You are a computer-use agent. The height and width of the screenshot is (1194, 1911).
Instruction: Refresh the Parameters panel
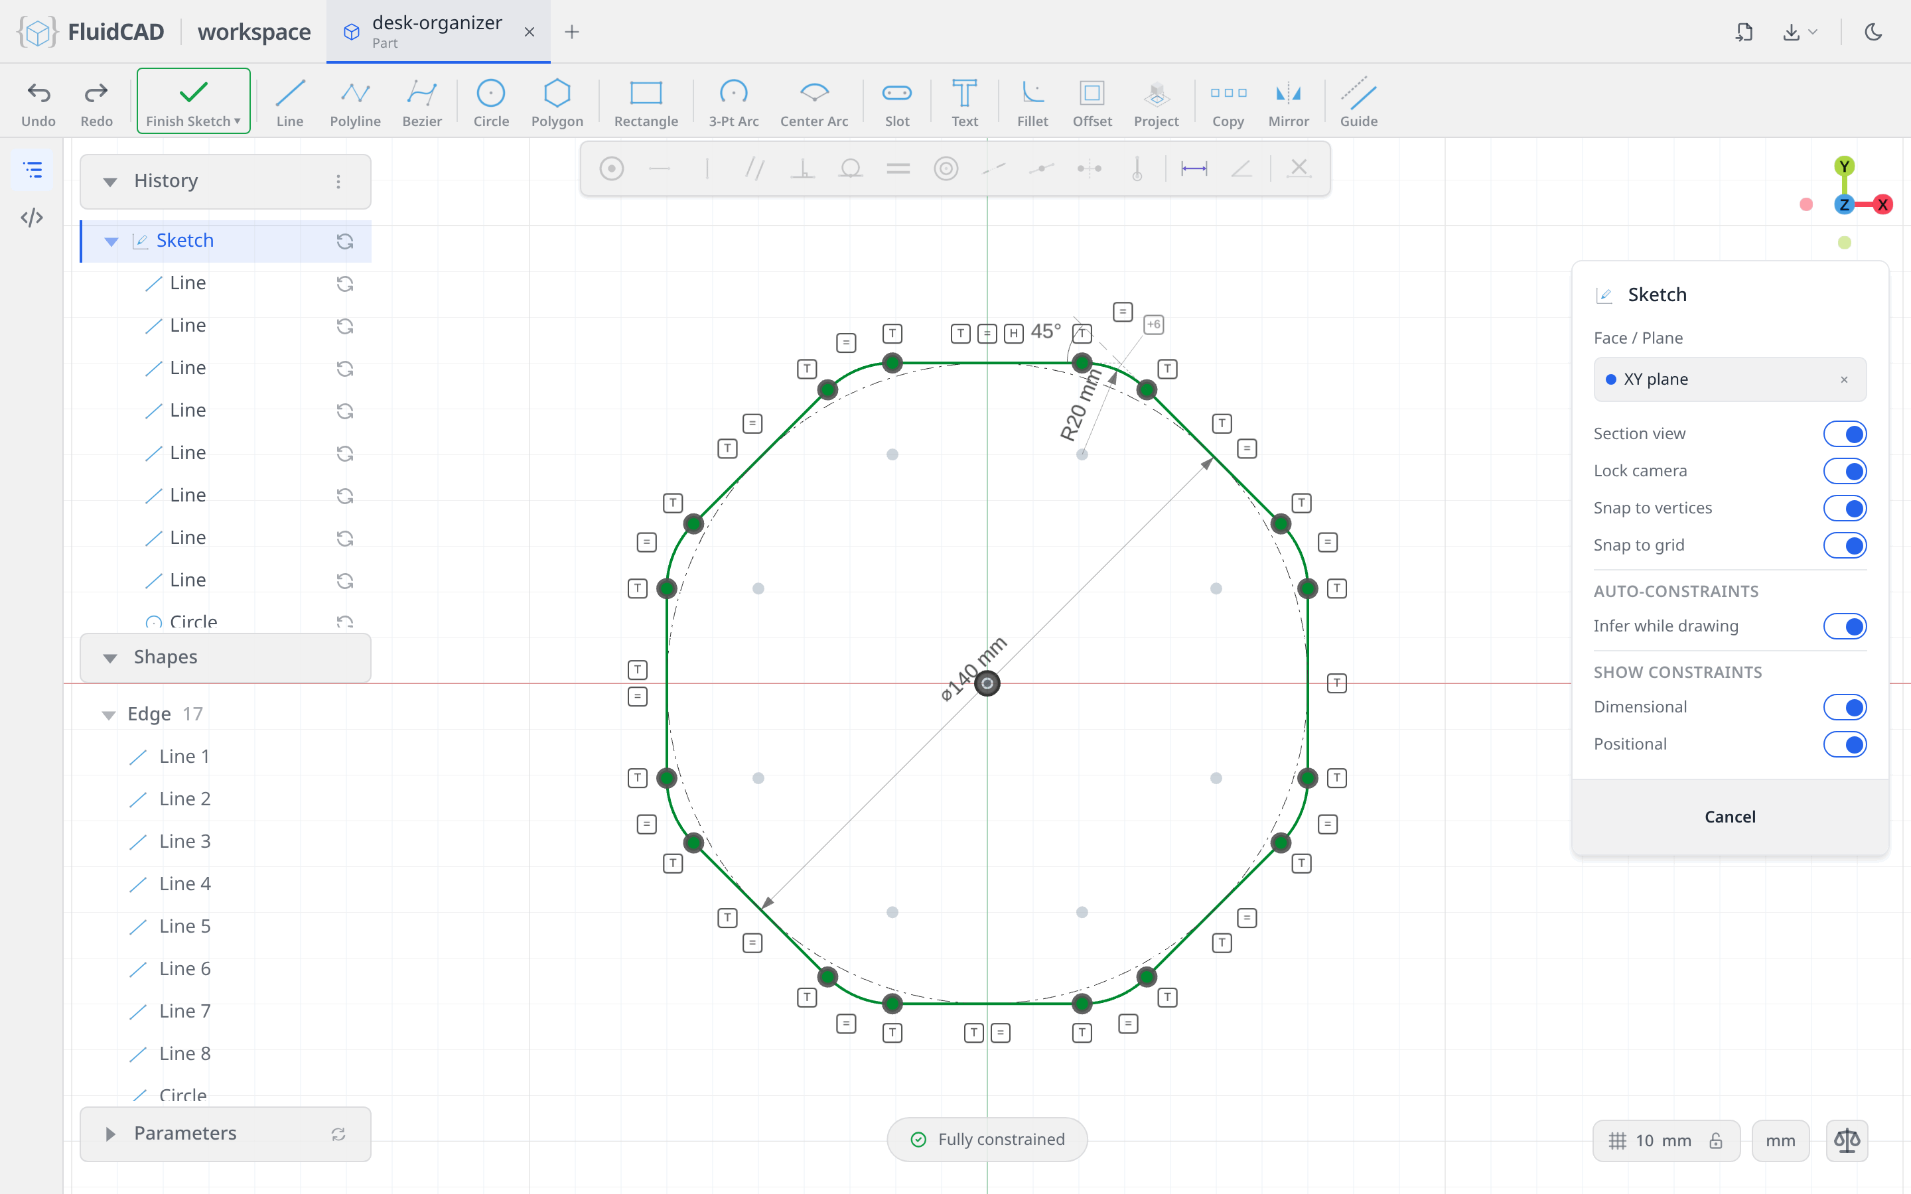point(338,1134)
